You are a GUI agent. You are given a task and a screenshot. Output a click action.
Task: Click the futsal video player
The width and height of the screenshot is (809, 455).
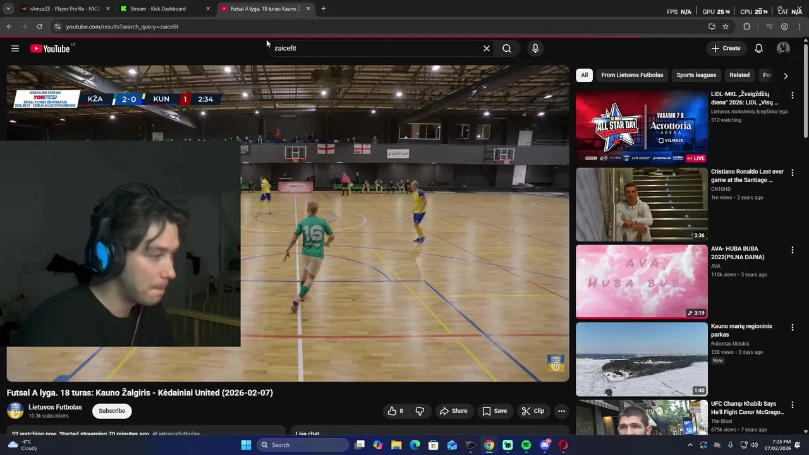pos(288,223)
